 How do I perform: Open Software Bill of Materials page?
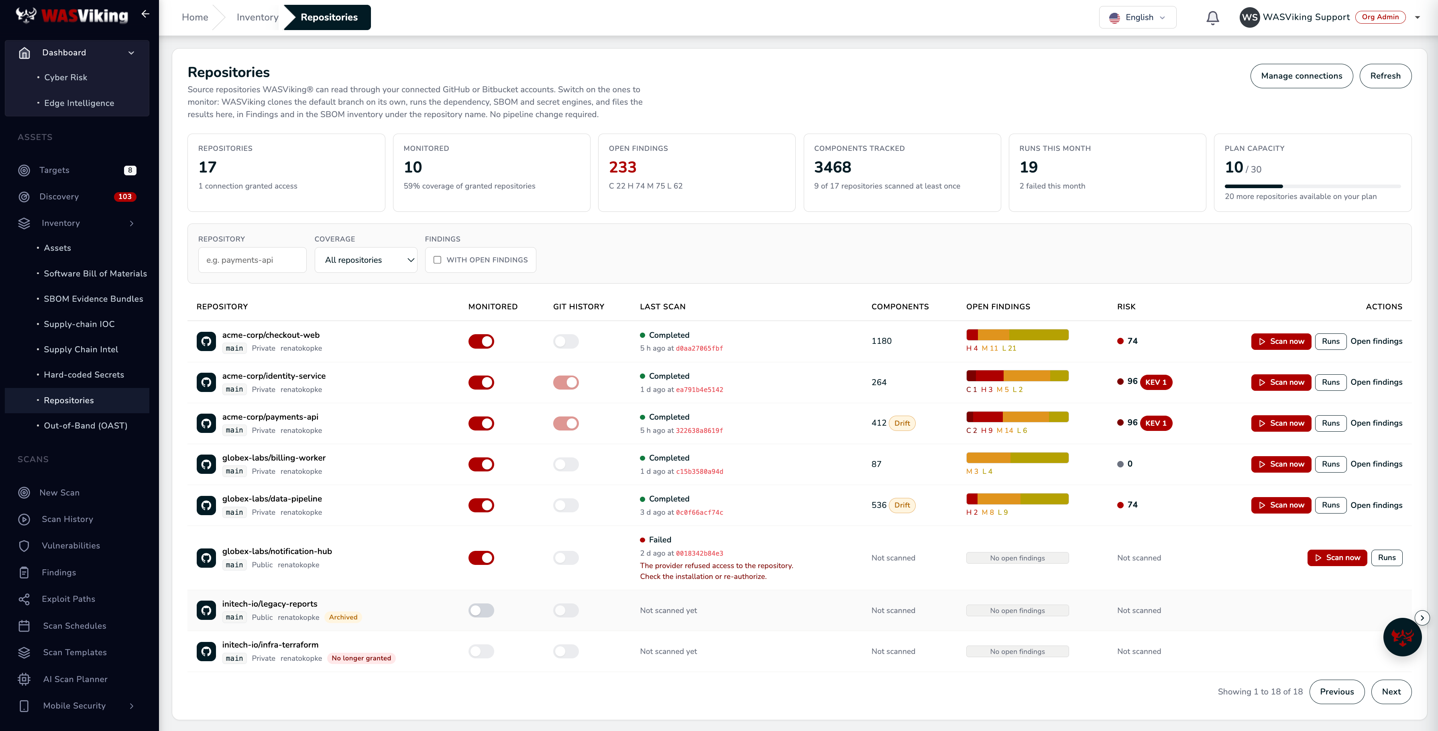click(95, 274)
